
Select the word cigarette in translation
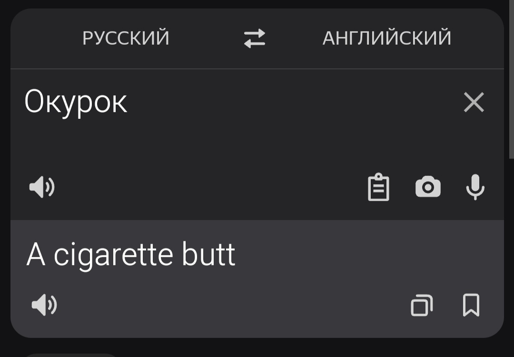point(113,255)
